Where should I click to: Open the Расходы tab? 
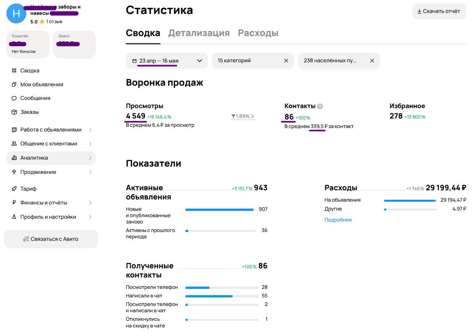click(x=258, y=33)
